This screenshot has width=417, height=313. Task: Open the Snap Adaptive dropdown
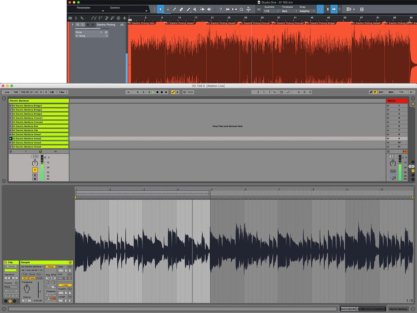(x=307, y=11)
